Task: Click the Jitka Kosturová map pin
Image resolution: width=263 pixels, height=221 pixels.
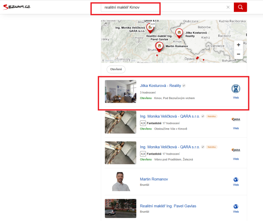Action: pyautogui.click(x=179, y=33)
